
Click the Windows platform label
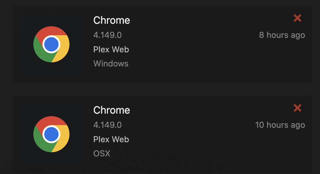[111, 64]
